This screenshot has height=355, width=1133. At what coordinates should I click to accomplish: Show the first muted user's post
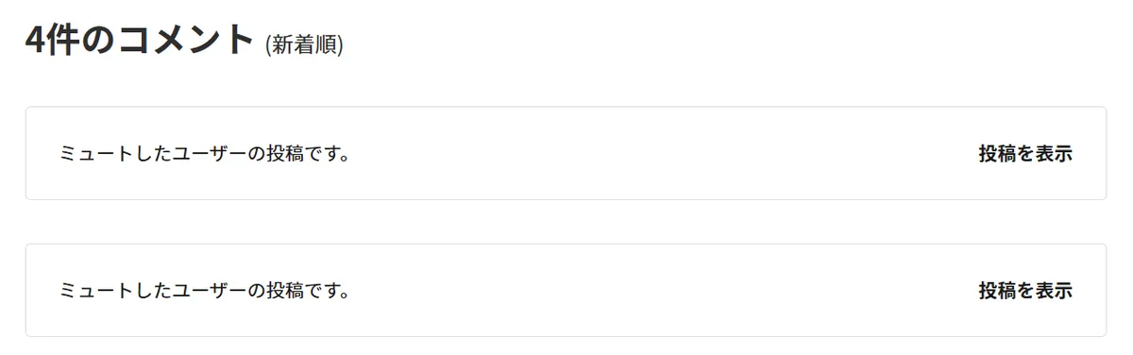click(x=1025, y=154)
